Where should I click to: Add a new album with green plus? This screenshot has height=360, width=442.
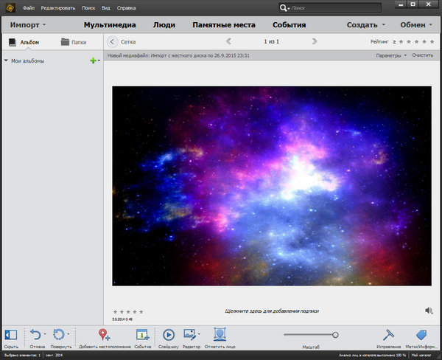(x=93, y=60)
